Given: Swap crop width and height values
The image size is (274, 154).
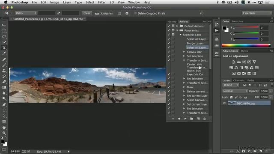Looking at the screenshot, I should tap(59, 13).
